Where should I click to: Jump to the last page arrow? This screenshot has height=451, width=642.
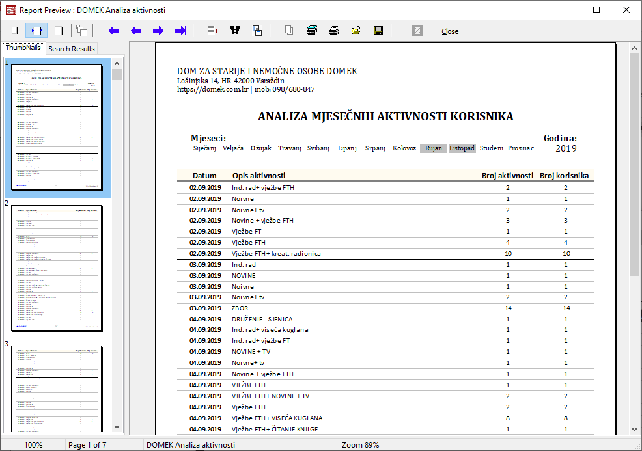180,31
